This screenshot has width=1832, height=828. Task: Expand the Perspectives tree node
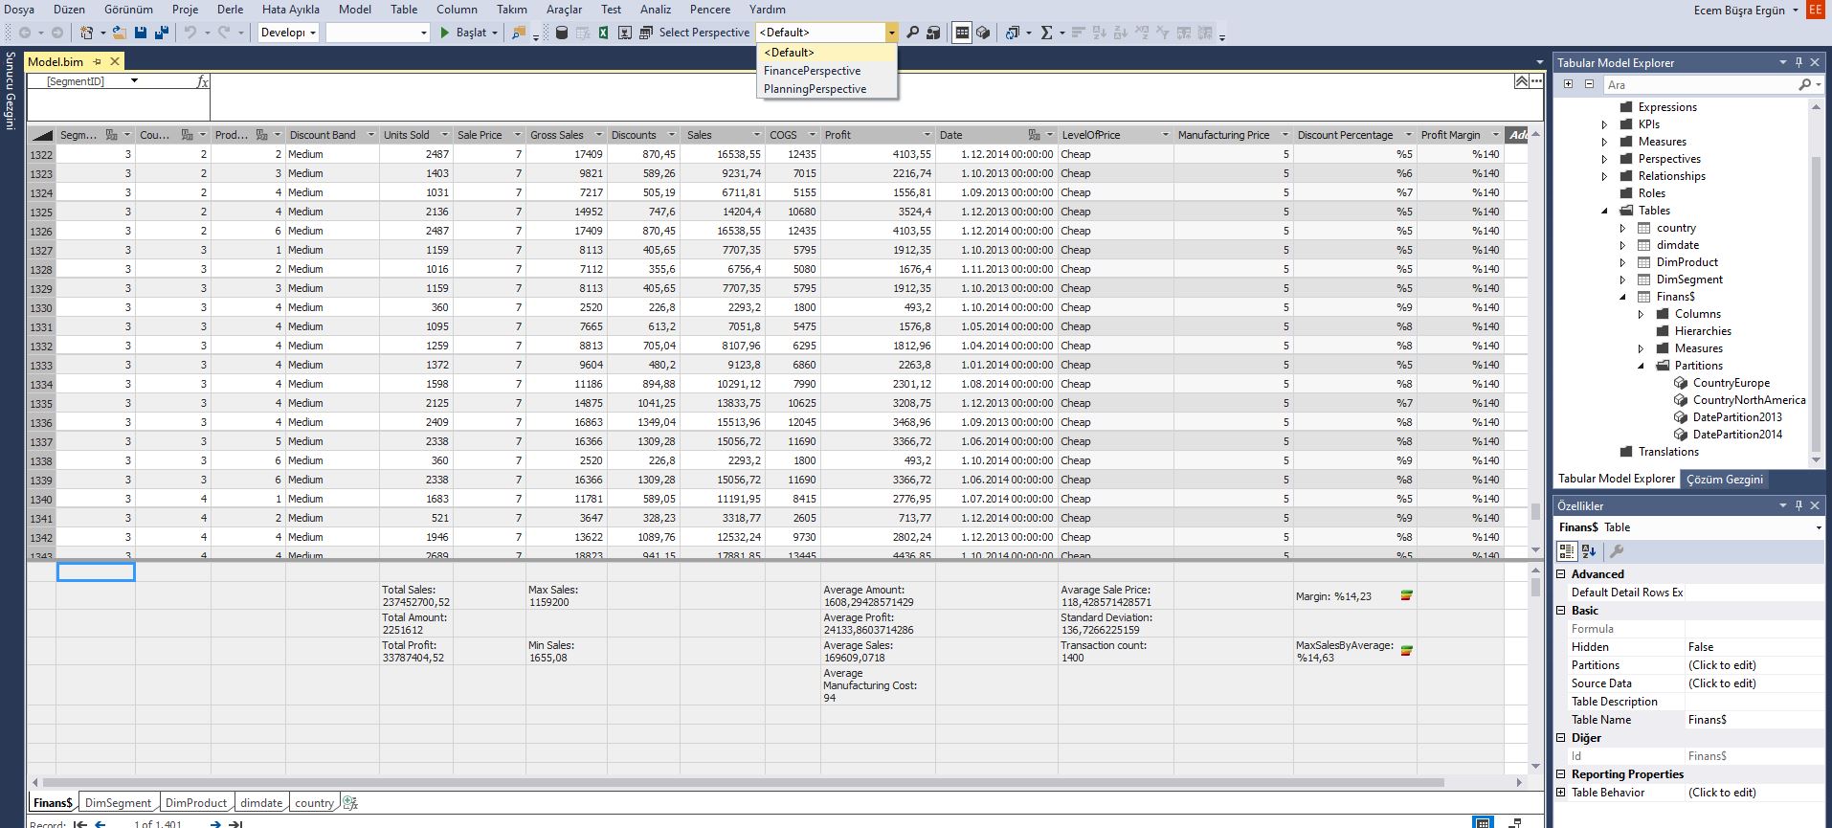(1605, 159)
